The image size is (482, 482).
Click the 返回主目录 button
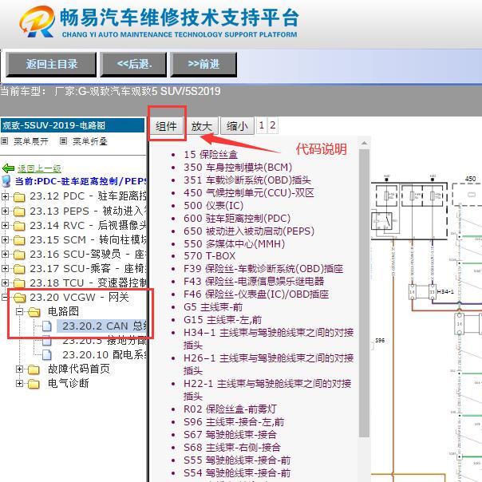[51, 65]
